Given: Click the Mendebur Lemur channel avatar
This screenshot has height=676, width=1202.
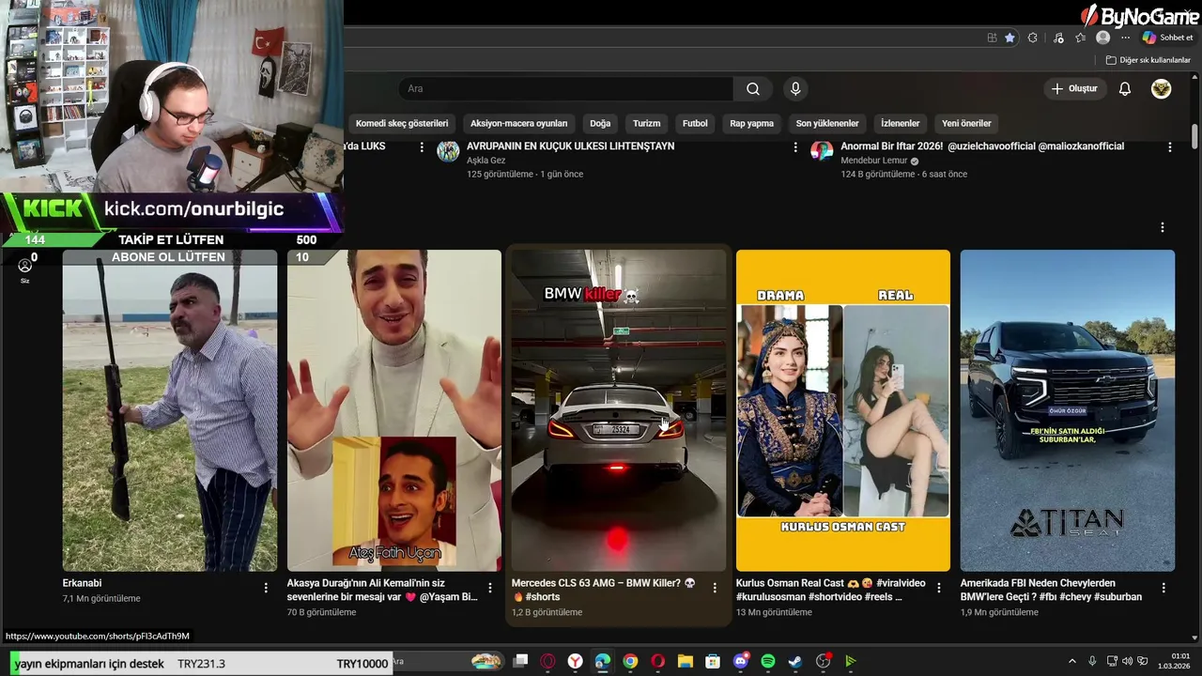Looking at the screenshot, I should click(822, 150).
